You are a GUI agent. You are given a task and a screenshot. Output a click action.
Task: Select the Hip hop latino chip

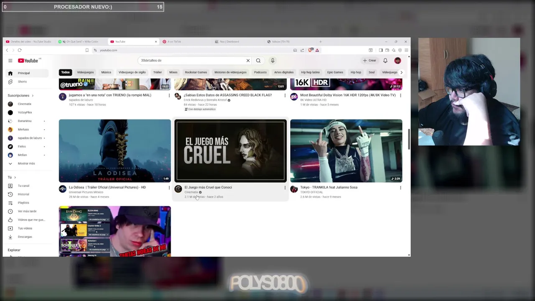pyautogui.click(x=310, y=72)
